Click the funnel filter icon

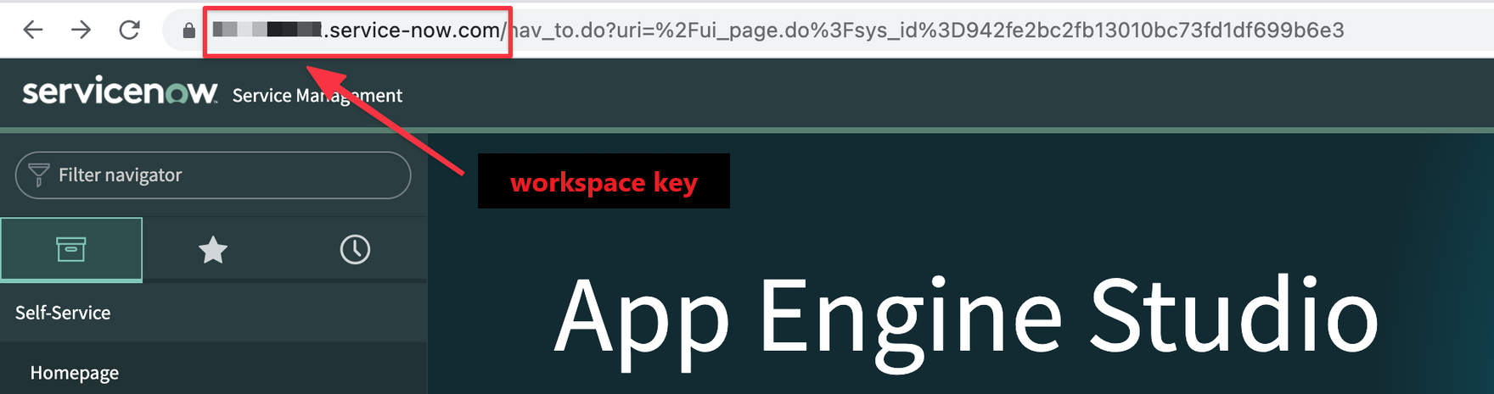coord(38,175)
